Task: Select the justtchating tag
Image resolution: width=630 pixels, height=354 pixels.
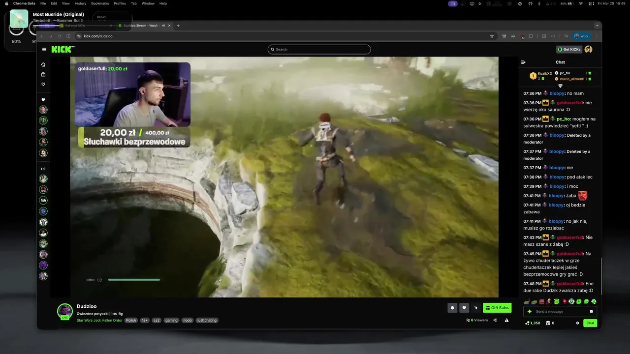Action: coord(207,320)
